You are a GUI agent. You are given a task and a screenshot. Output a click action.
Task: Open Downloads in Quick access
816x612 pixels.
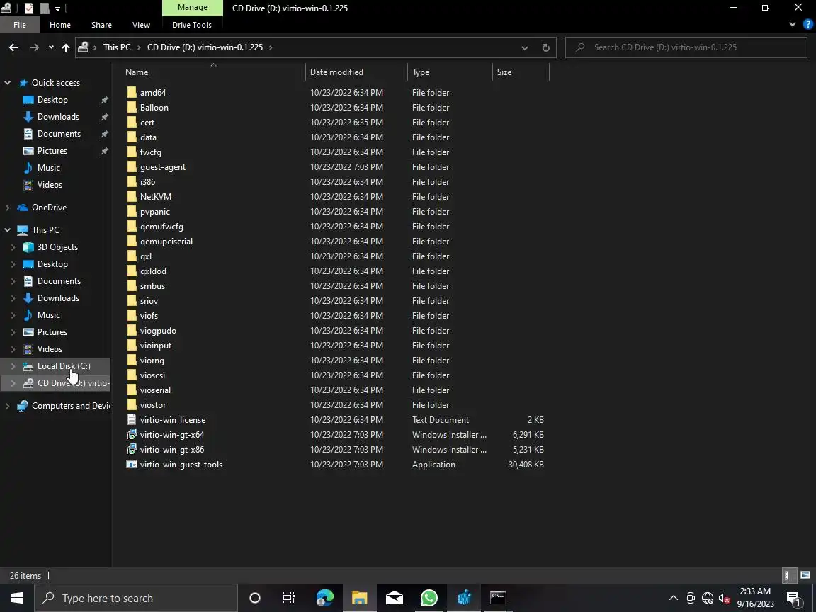click(x=58, y=117)
